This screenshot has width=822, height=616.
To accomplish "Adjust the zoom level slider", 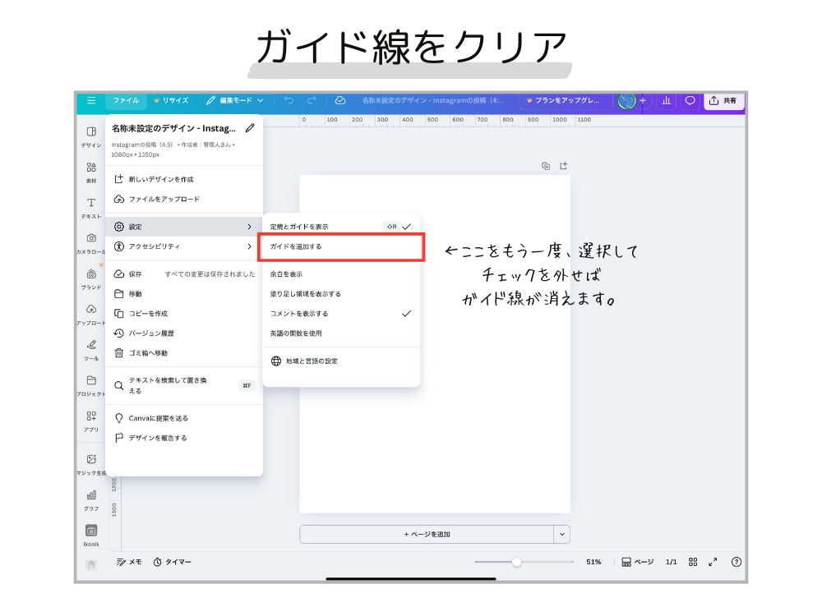I will tap(516, 562).
